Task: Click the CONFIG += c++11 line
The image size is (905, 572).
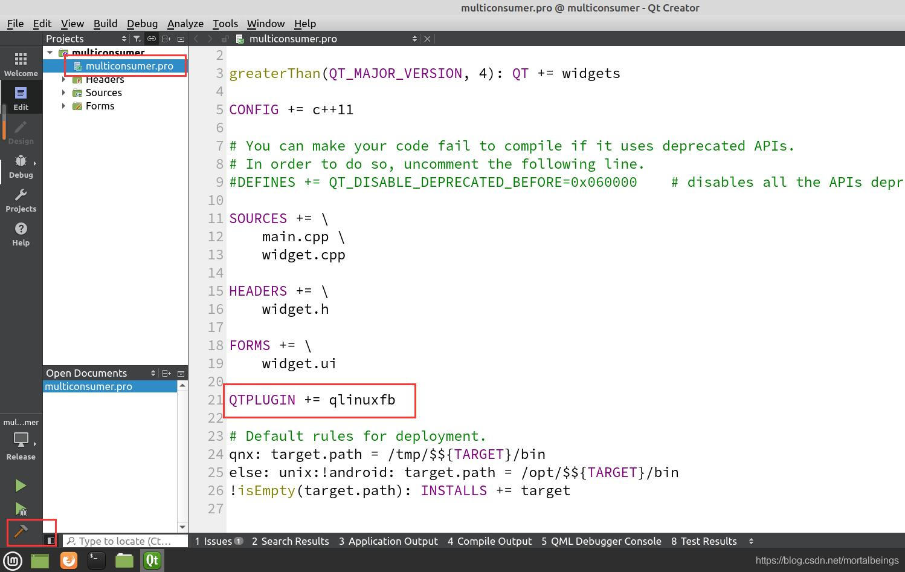Action: tap(291, 109)
